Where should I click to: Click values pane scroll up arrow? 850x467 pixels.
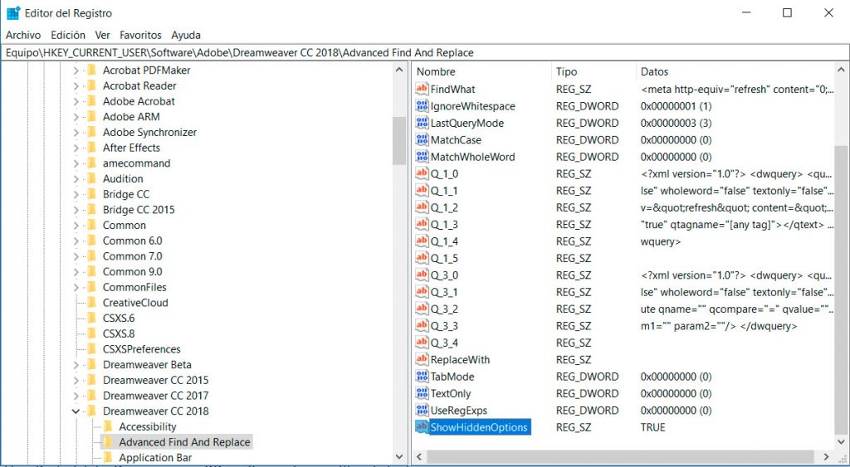pos(842,71)
